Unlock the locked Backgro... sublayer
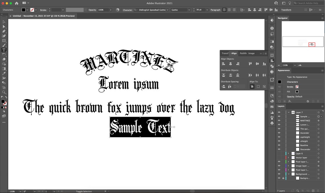 [x=283, y=178]
